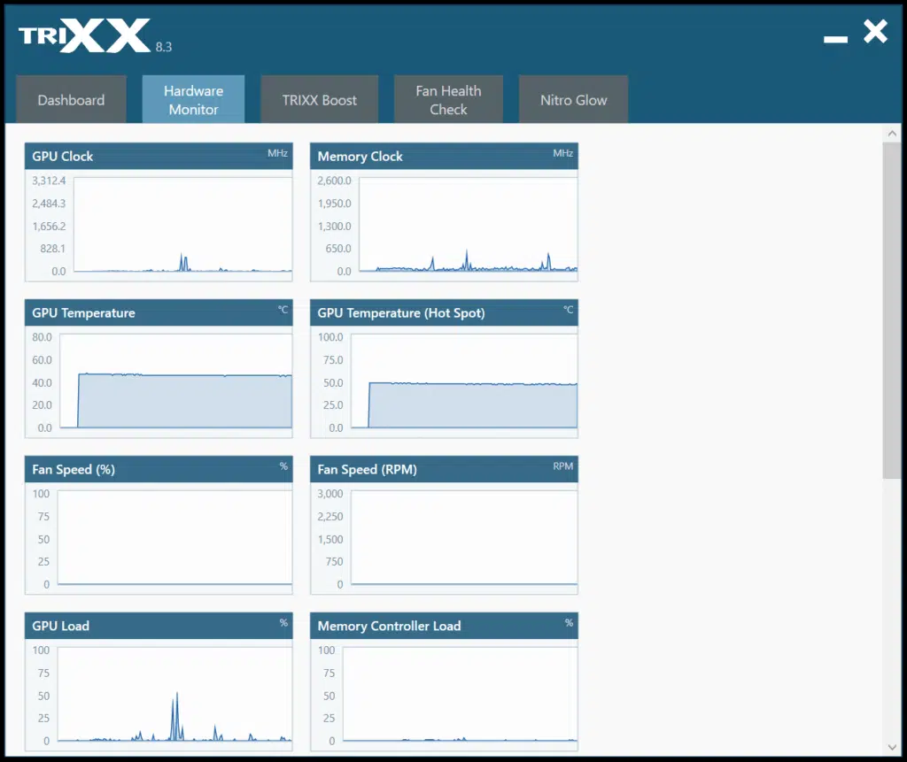Click the scrollbar up arrow
907x762 pixels.
pos(892,134)
